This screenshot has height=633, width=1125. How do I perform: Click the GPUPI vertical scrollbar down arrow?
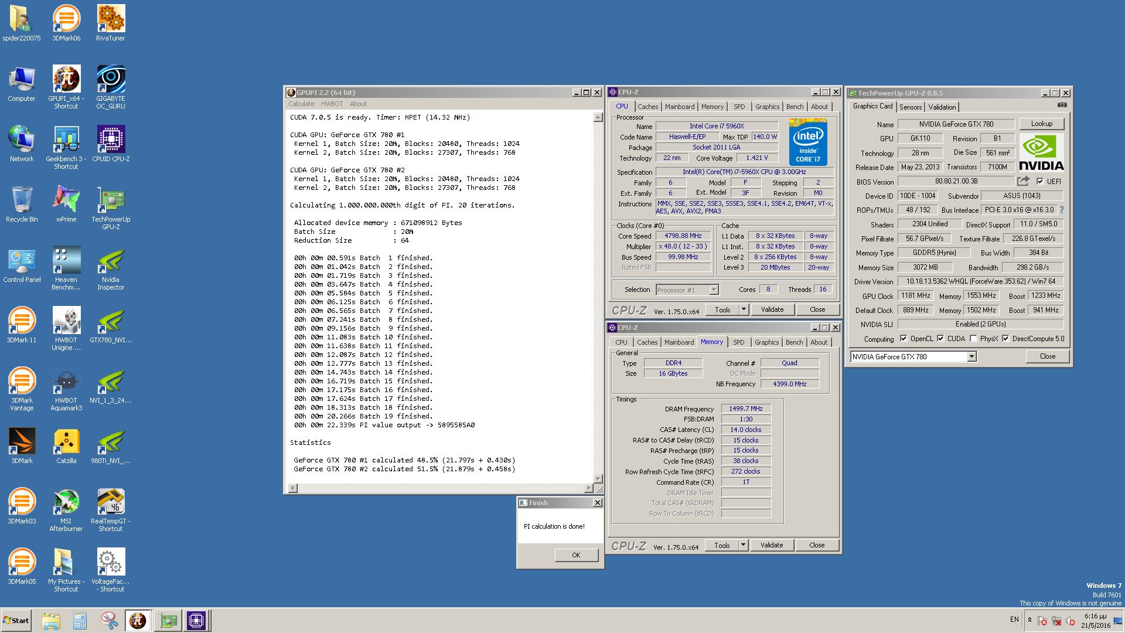[x=598, y=479]
